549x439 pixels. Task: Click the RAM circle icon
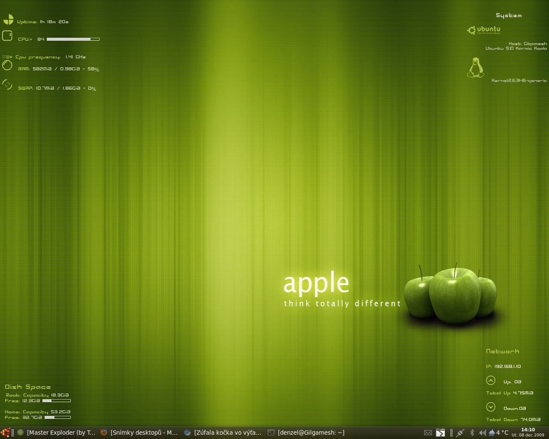pyautogui.click(x=7, y=65)
